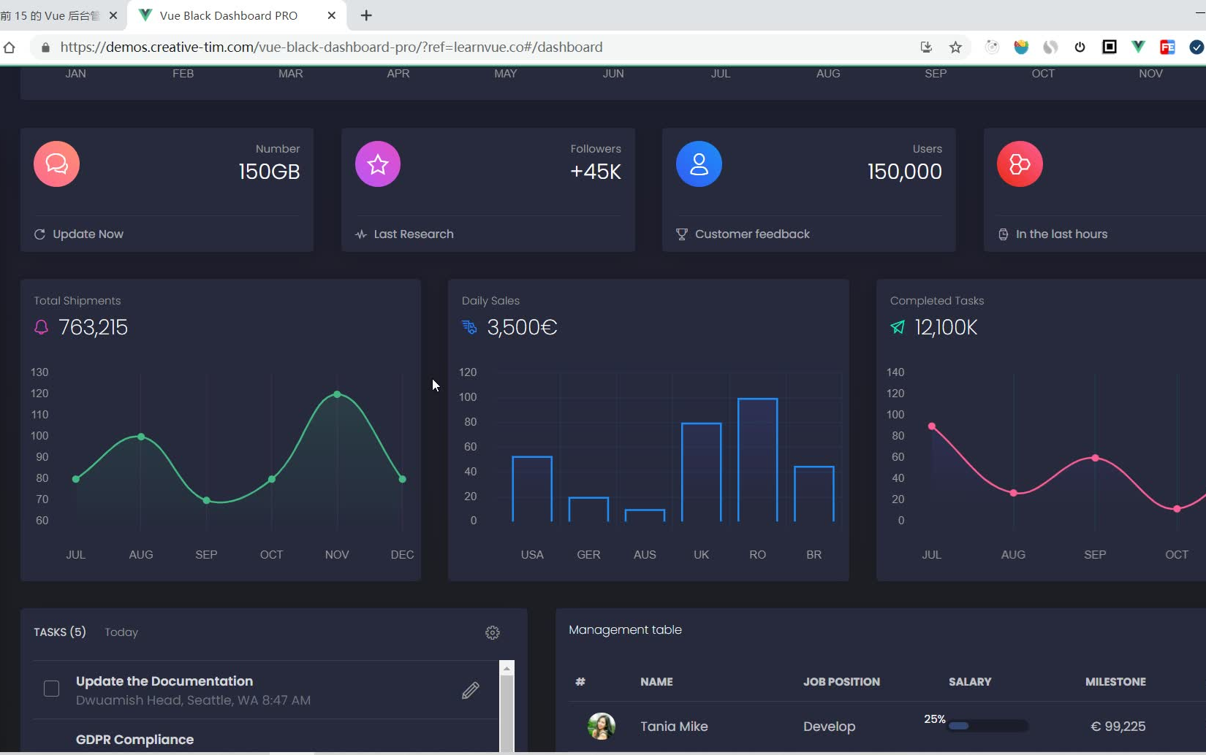The height and width of the screenshot is (755, 1206).
Task: Open a new browser tab
Action: [366, 15]
